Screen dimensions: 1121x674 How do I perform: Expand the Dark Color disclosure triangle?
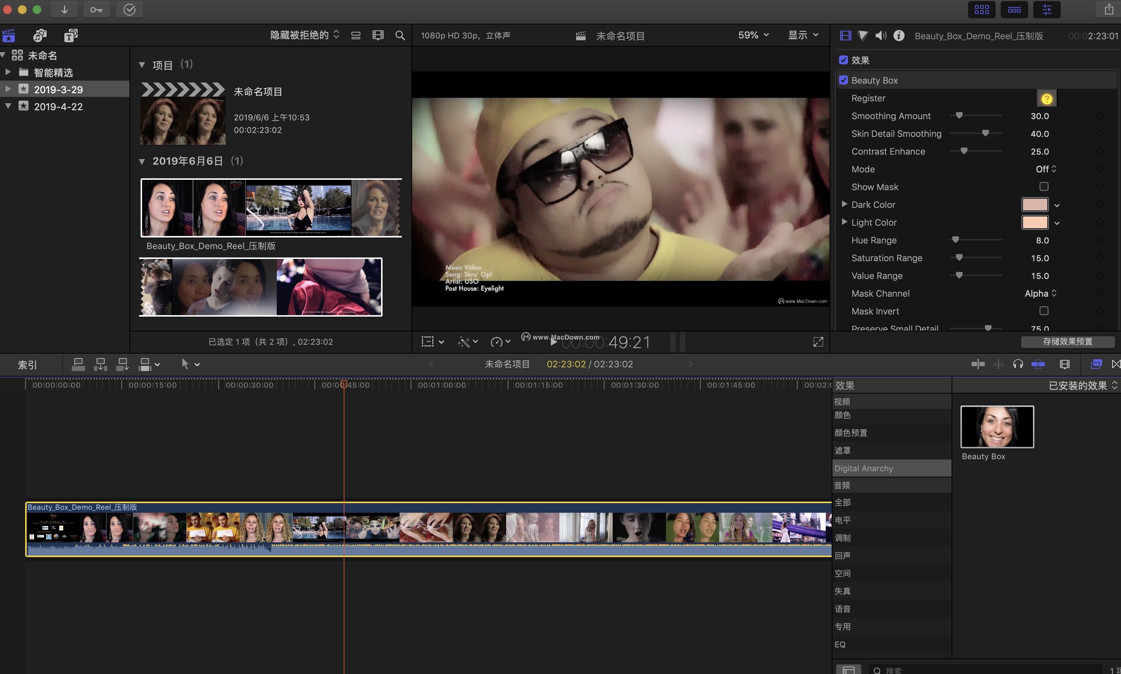pos(844,204)
